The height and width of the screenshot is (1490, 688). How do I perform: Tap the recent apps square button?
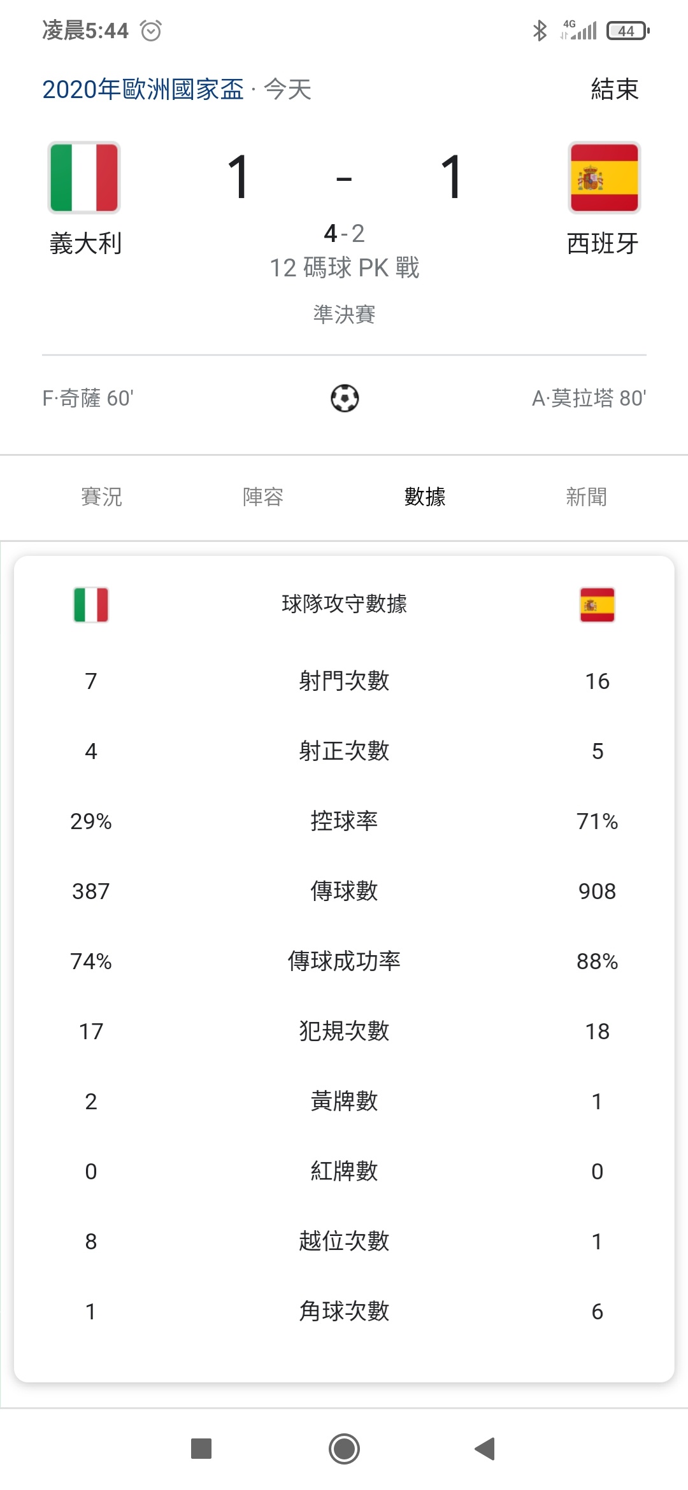pyautogui.click(x=201, y=1449)
